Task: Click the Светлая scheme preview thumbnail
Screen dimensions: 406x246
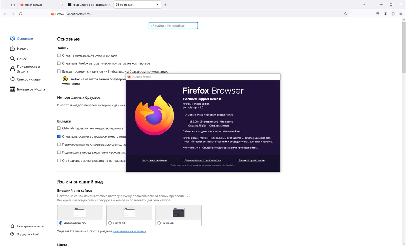Action: pyautogui.click(x=129, y=212)
